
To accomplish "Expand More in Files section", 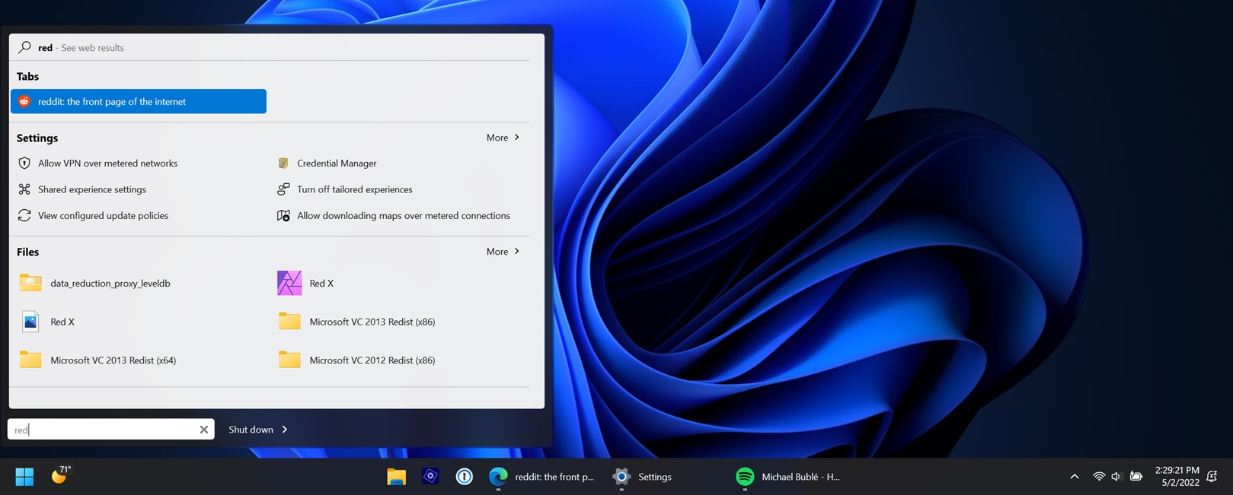I will (x=503, y=252).
